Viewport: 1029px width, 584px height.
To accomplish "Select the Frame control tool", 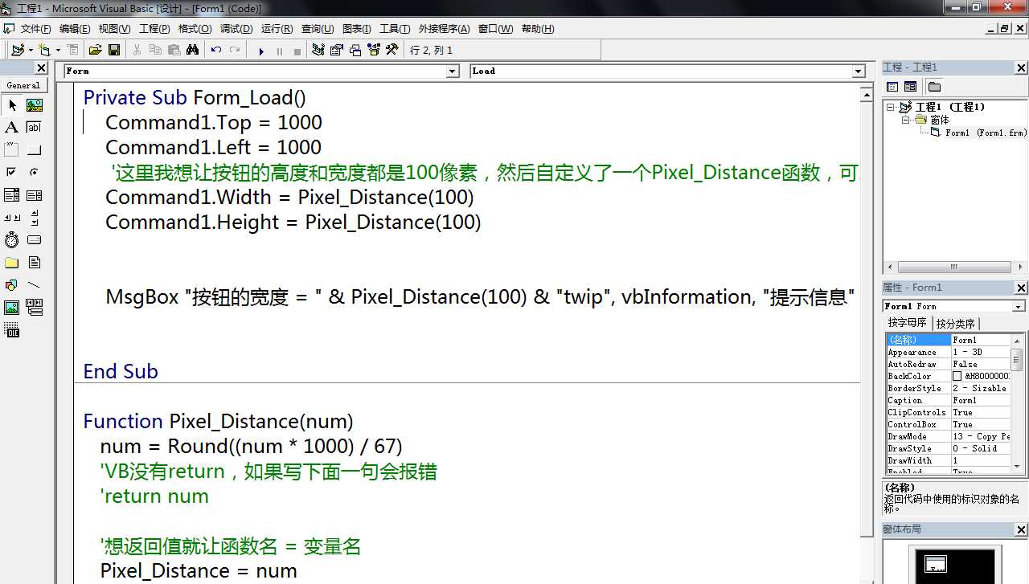I will [12, 150].
